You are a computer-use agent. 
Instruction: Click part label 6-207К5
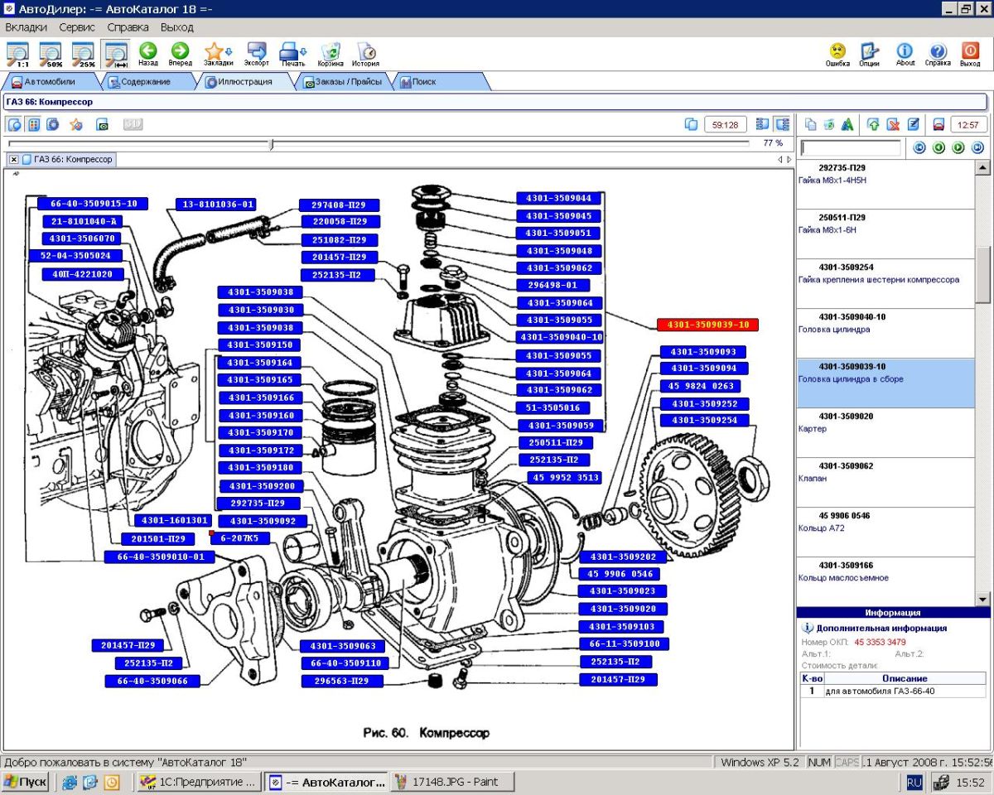[240, 538]
